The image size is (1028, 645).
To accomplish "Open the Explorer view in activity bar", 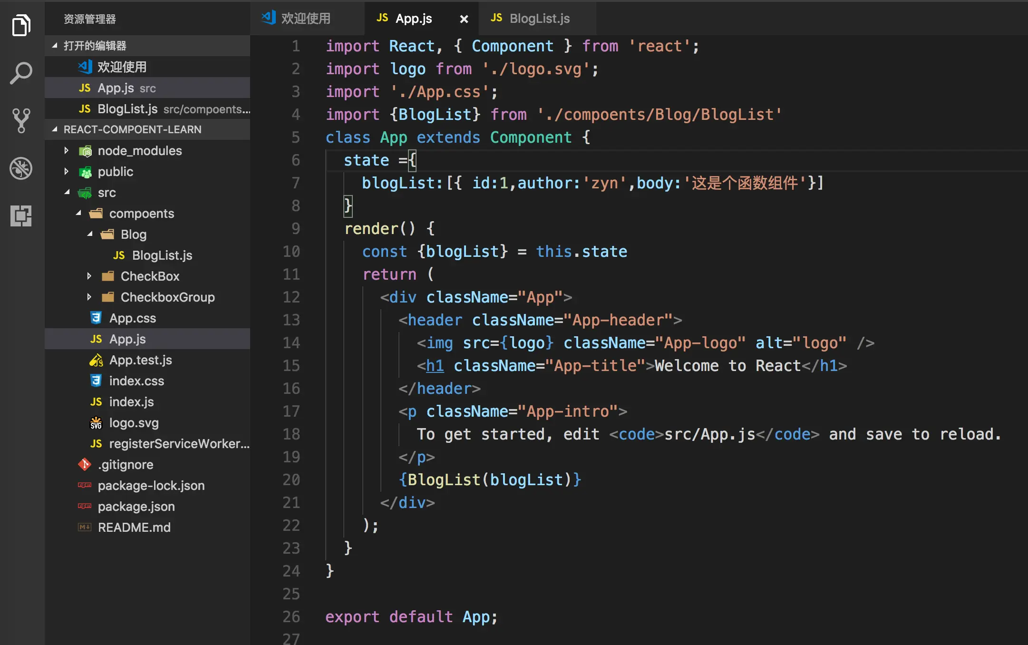I will coord(21,25).
